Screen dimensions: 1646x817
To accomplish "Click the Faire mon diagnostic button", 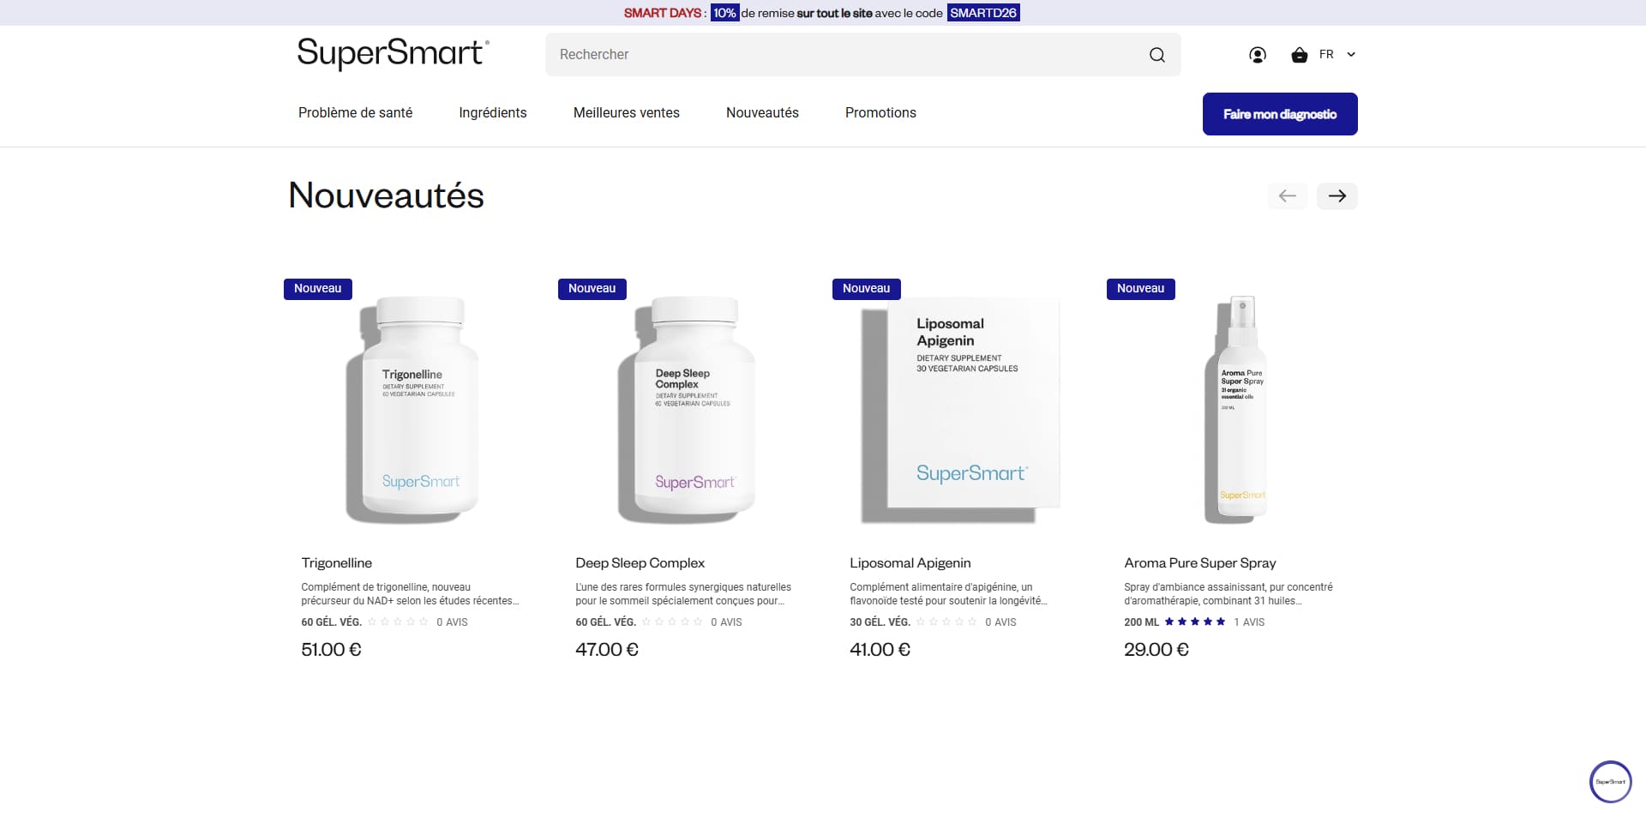I will [1280, 114].
